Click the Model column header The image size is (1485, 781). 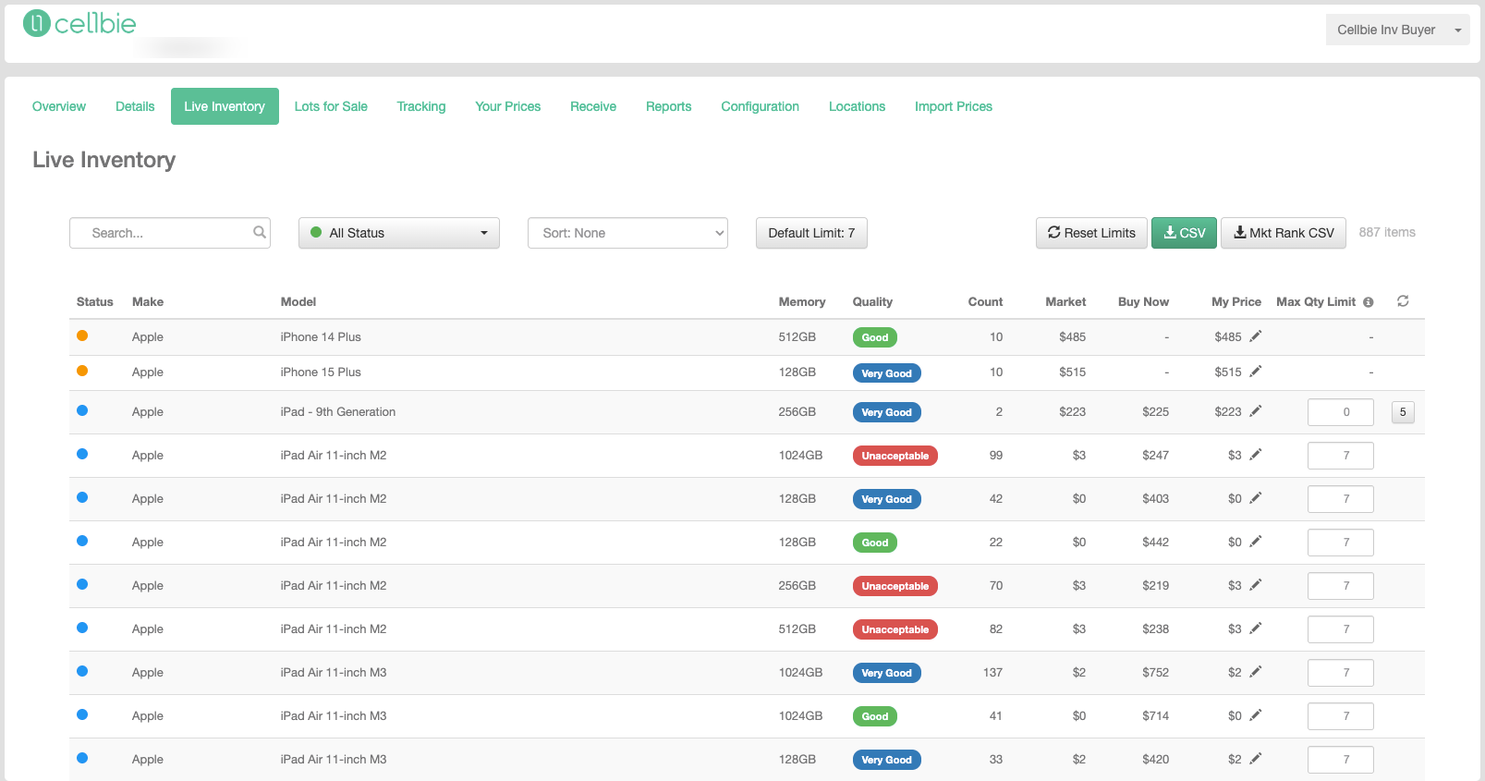(x=298, y=302)
